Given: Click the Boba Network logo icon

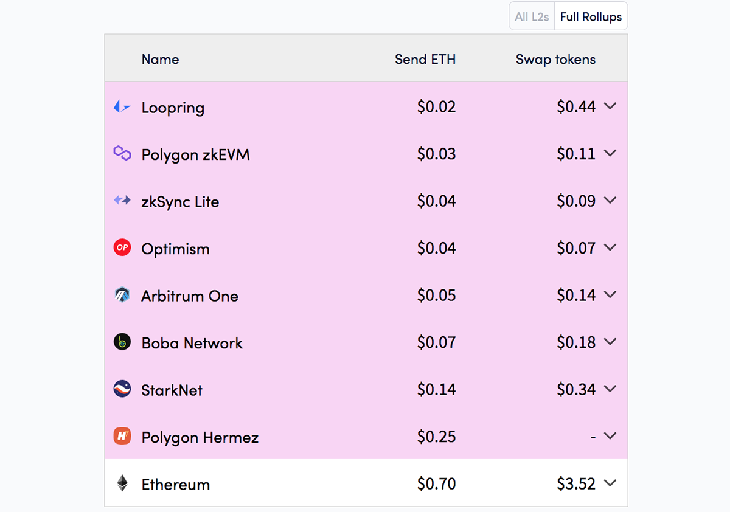Looking at the screenshot, I should coord(122,342).
